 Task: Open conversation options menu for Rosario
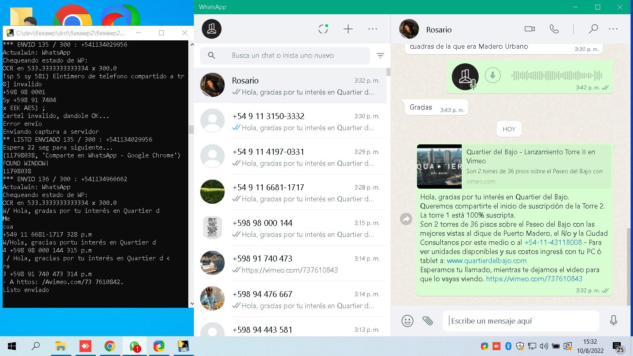point(613,29)
